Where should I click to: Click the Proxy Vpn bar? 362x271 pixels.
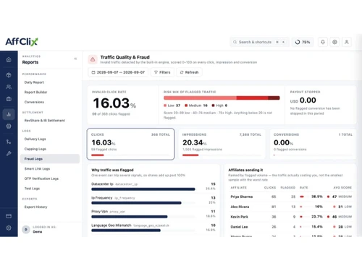[130, 217]
